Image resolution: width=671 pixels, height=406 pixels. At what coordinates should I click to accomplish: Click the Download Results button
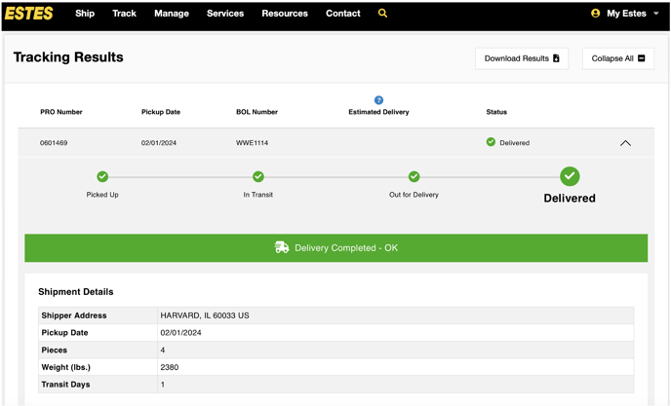click(522, 58)
